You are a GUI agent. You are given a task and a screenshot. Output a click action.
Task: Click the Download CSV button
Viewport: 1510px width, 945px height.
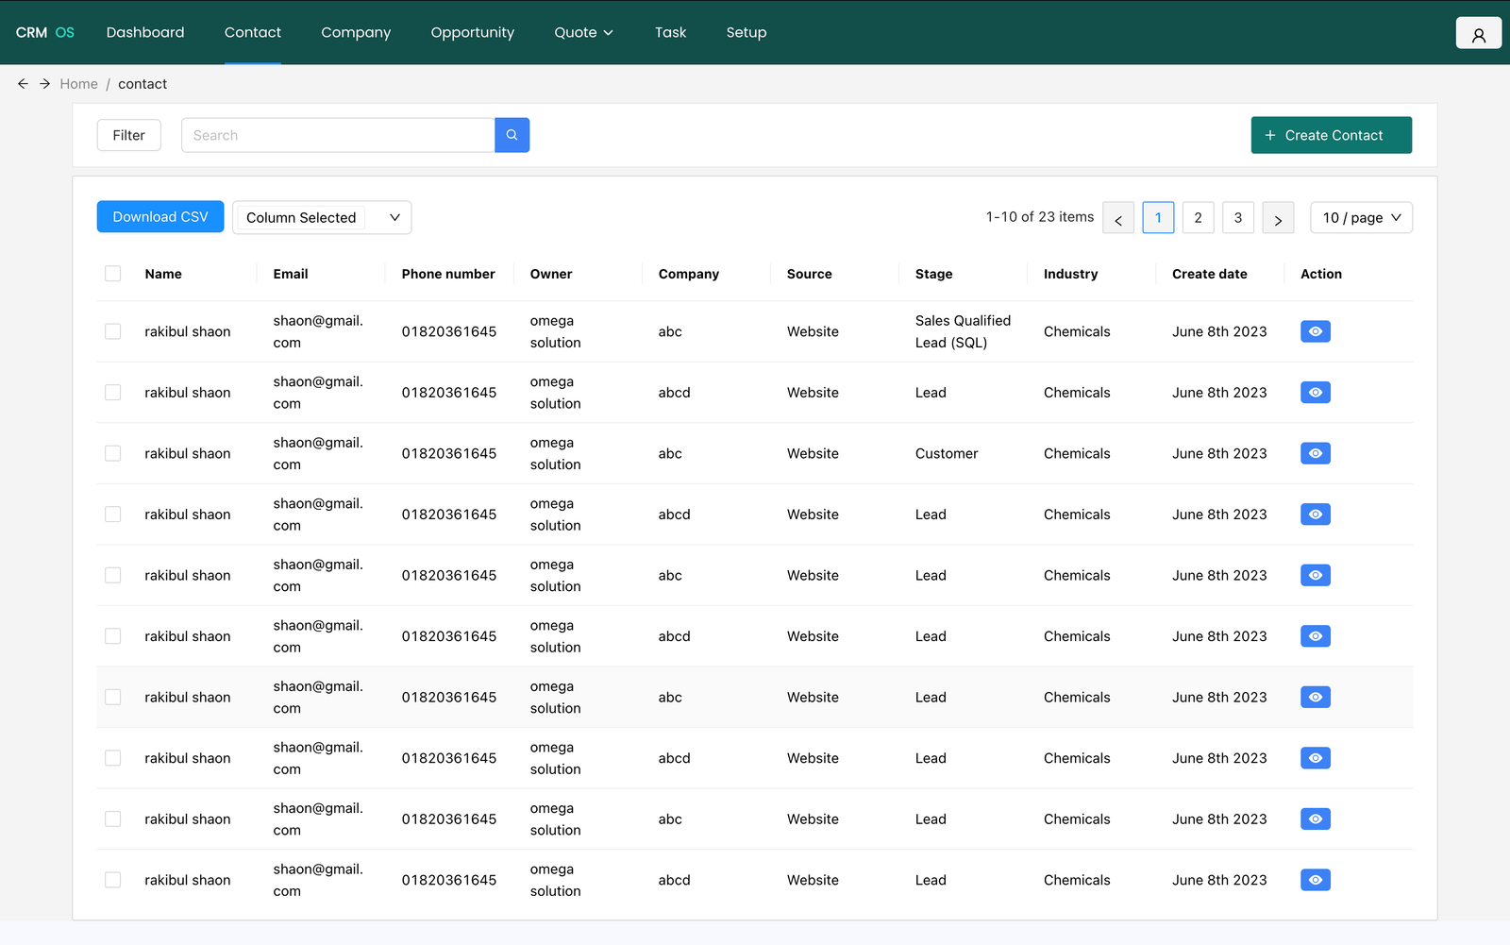pos(160,217)
